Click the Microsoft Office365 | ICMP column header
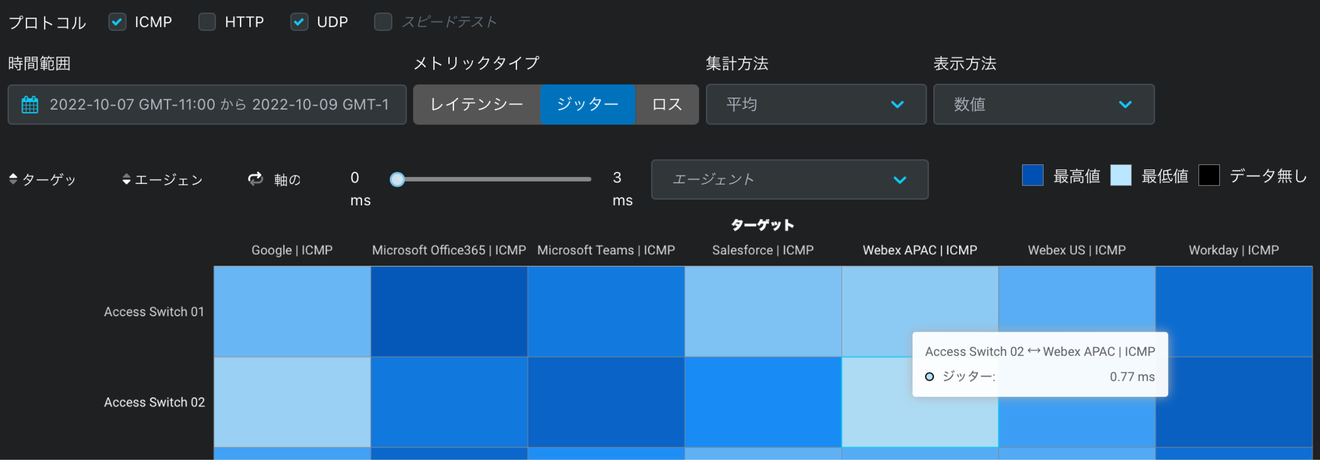The height and width of the screenshot is (460, 1320). coord(449,250)
